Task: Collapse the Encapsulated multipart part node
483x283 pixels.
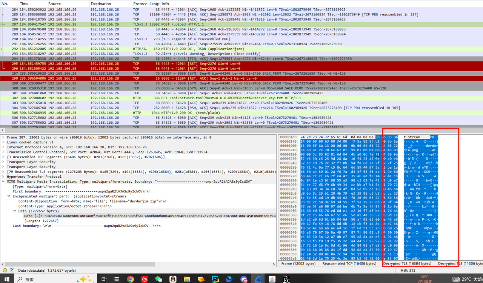Action: click(x=9, y=196)
